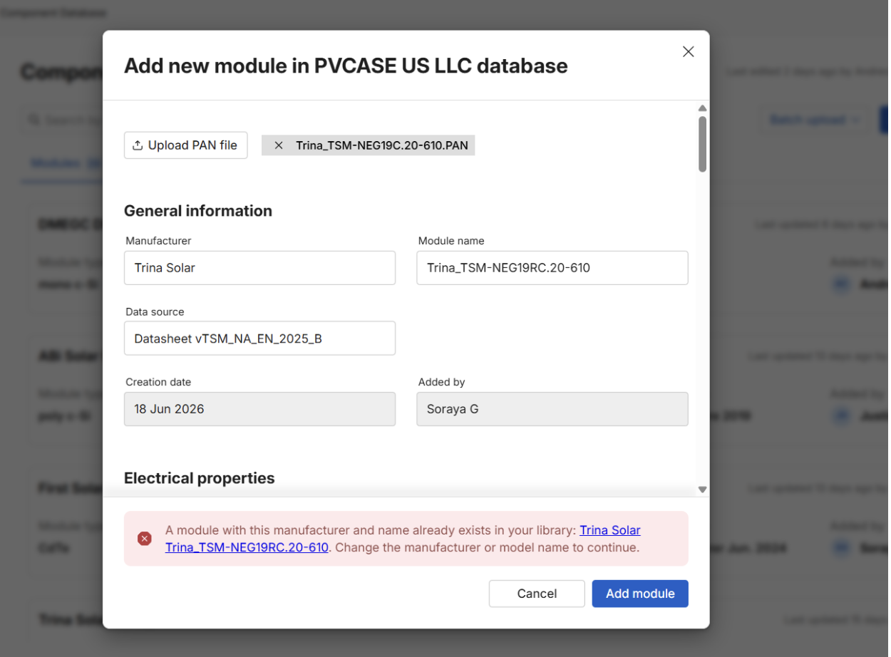Edit the Module name field
Image resolution: width=891 pixels, height=657 pixels.
[x=552, y=268]
